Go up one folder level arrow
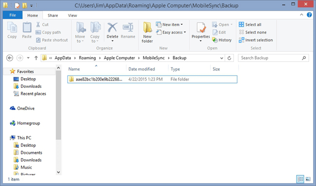The image size is (316, 186). tap(36, 58)
